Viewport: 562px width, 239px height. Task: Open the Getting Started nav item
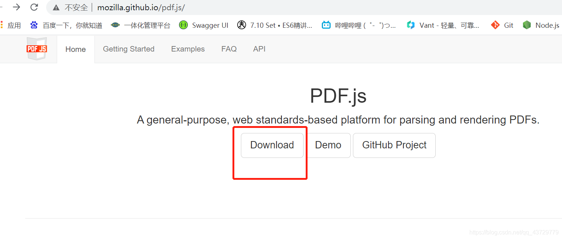[129, 49]
